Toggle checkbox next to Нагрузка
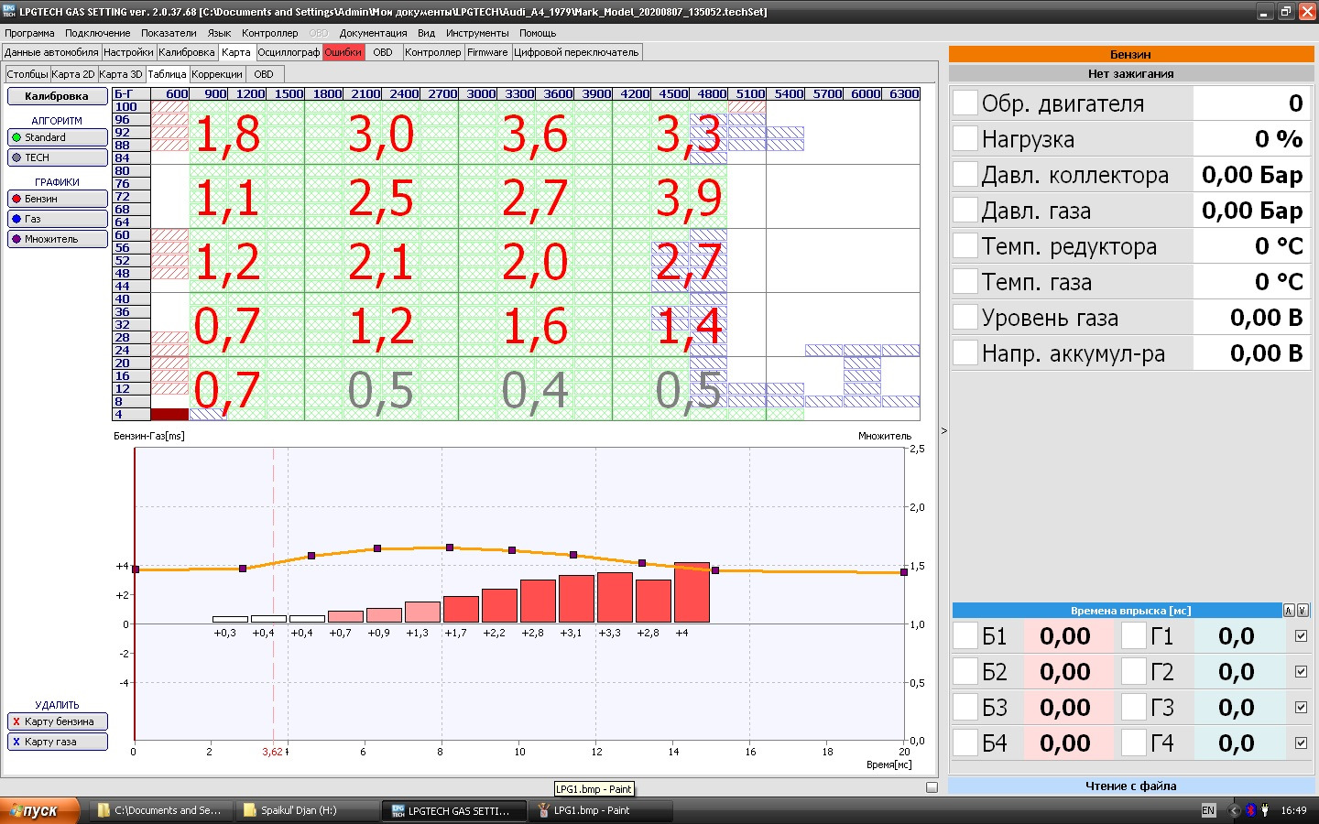 tap(965, 138)
